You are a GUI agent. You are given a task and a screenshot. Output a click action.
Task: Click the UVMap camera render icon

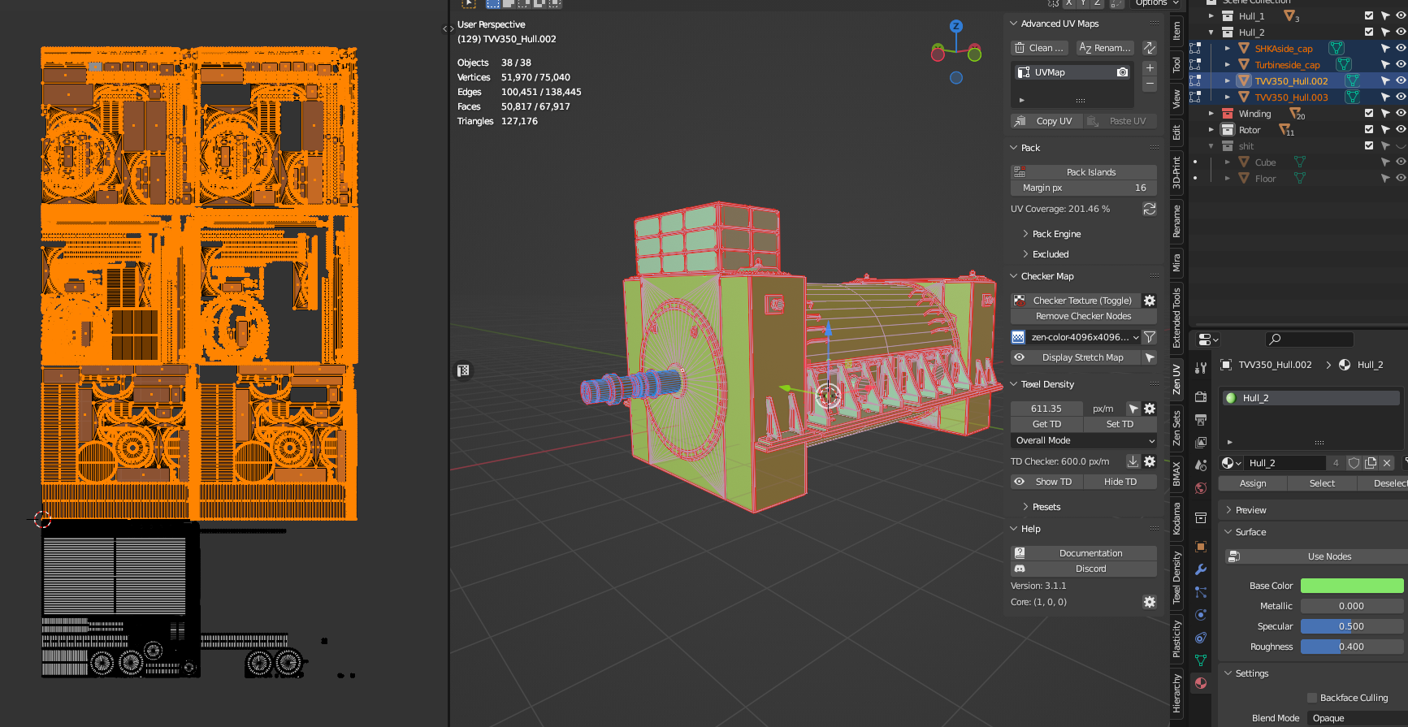(1122, 72)
